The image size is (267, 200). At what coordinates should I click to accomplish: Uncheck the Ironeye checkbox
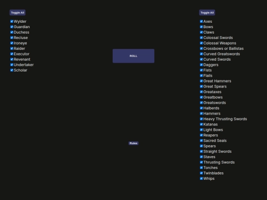(12, 43)
